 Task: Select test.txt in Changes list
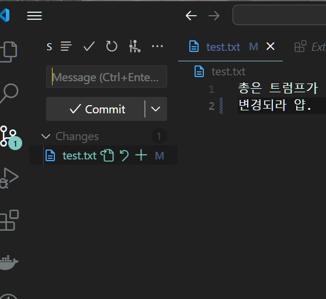(79, 155)
